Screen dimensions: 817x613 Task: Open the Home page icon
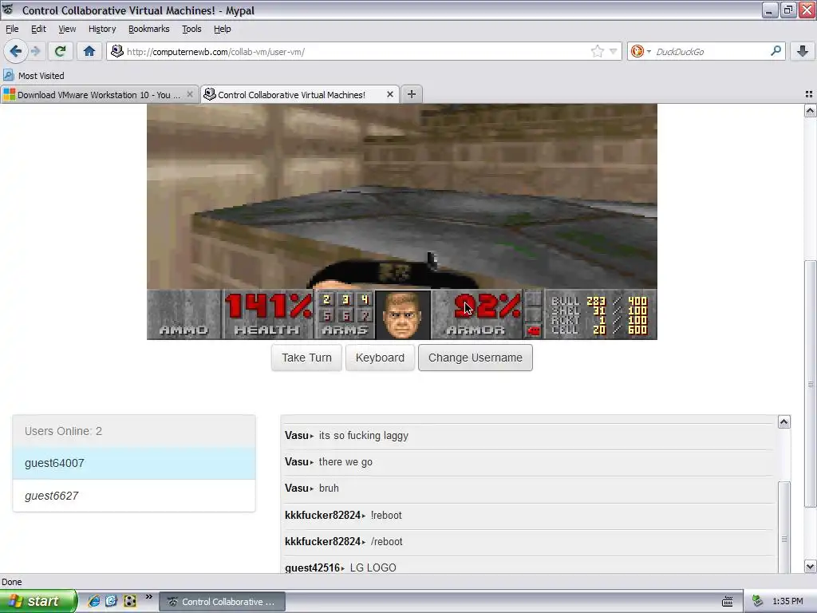coord(89,51)
